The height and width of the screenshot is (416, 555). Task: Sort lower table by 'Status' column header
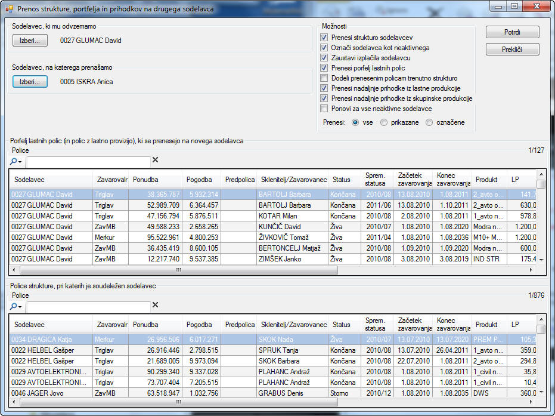342,325
